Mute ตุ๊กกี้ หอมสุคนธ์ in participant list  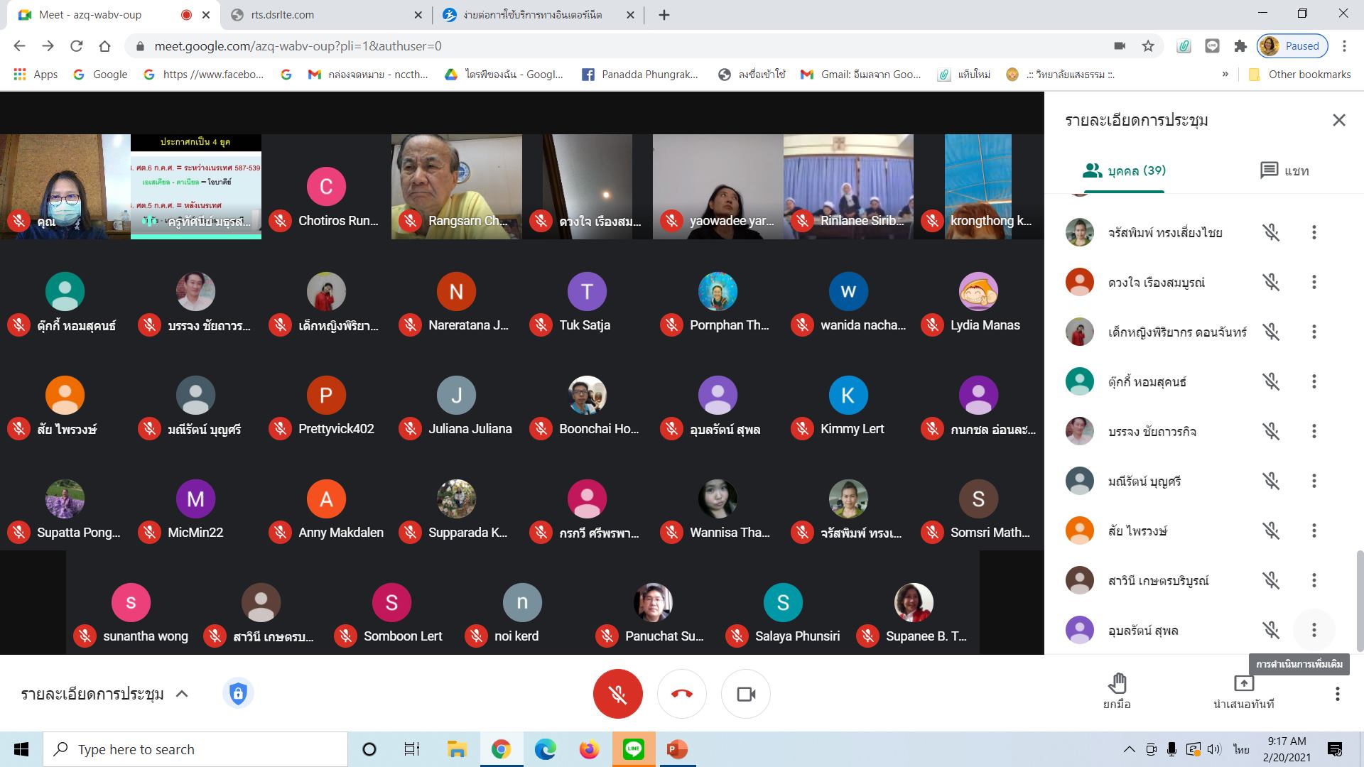point(1271,381)
